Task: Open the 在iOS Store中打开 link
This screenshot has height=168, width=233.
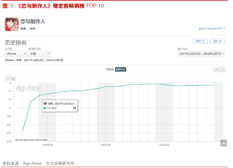Action: [x=210, y=29]
